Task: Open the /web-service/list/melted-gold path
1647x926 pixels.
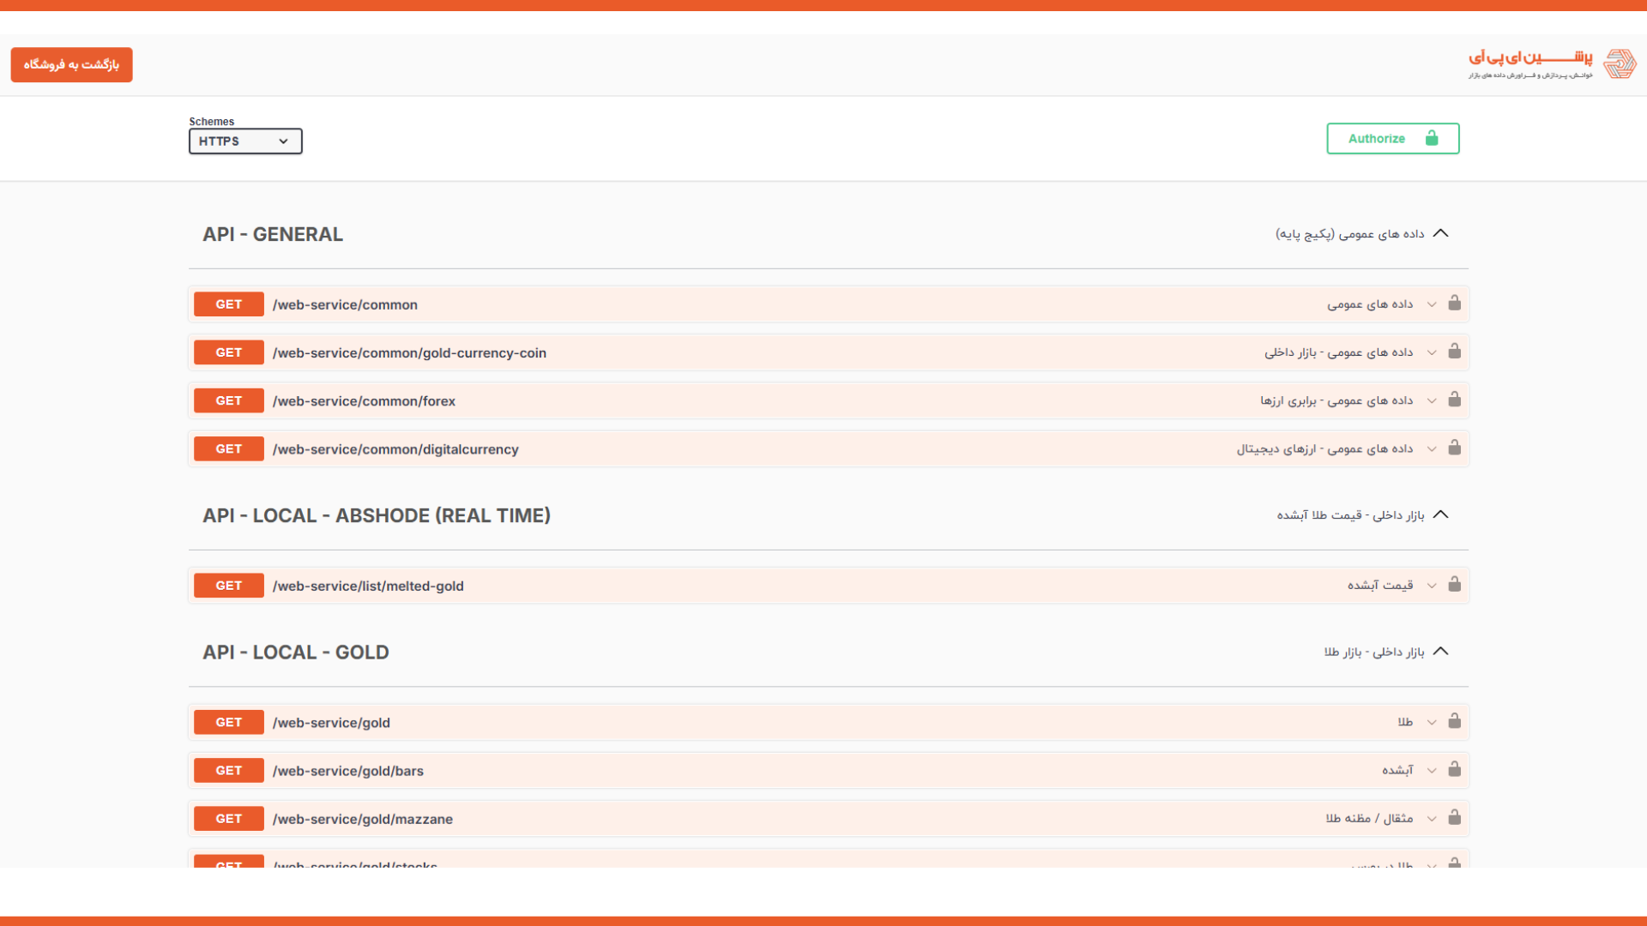Action: (368, 586)
